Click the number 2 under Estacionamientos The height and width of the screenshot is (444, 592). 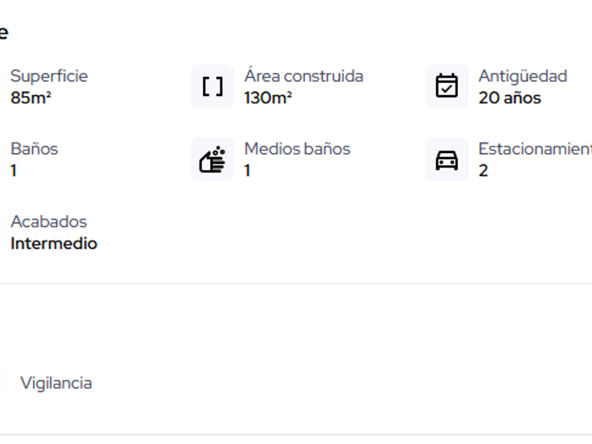pos(483,171)
